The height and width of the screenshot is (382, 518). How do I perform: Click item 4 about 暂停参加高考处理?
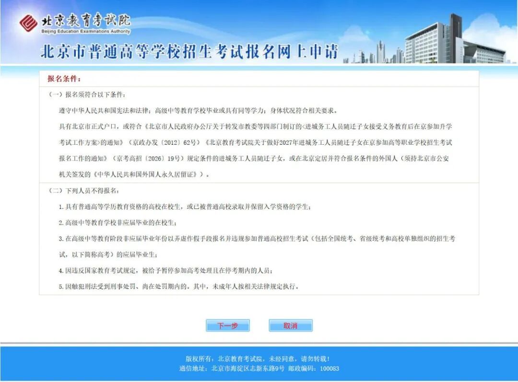pyautogui.click(x=166, y=271)
